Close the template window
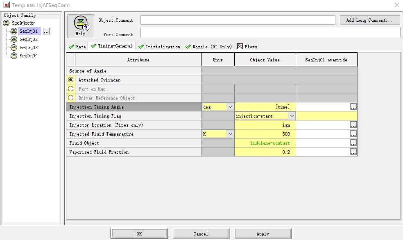Image resolution: width=403 pixels, height=240 pixels. 397,5
